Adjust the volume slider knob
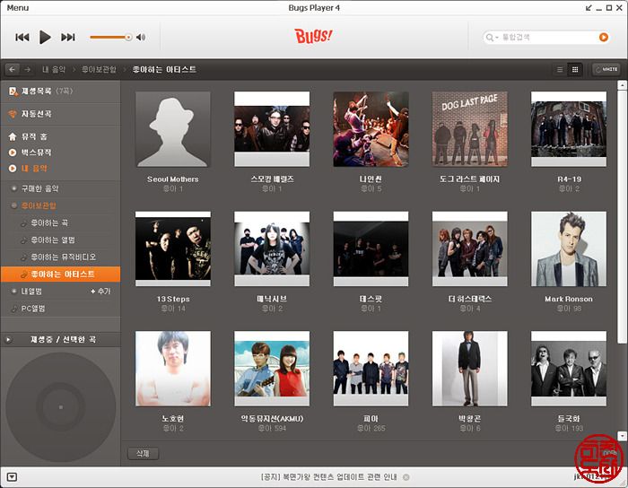This screenshot has width=628, height=488. point(128,38)
